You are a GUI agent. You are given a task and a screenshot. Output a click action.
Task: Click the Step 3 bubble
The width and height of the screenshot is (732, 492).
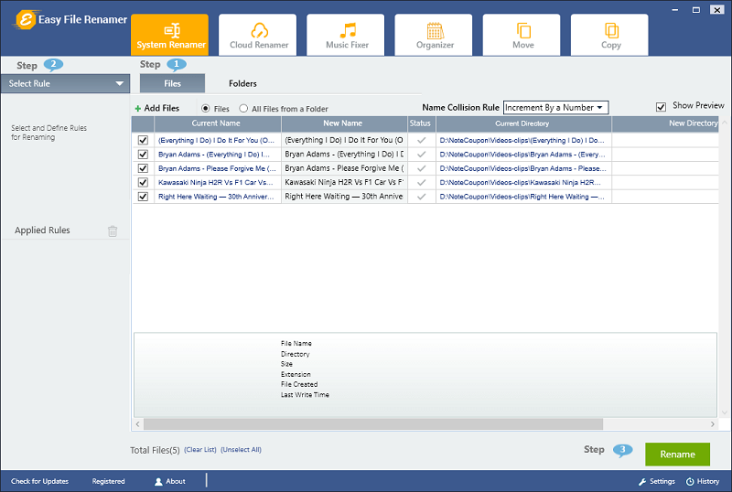click(x=623, y=450)
